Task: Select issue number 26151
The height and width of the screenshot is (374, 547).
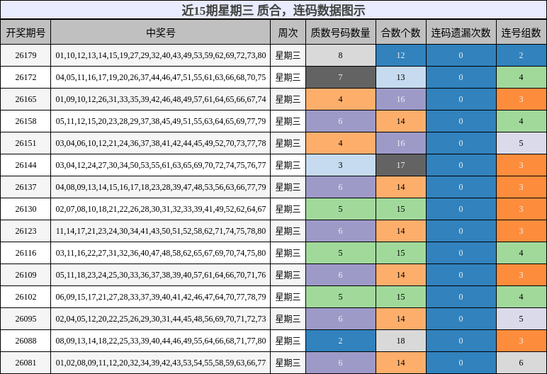Action: click(26, 143)
